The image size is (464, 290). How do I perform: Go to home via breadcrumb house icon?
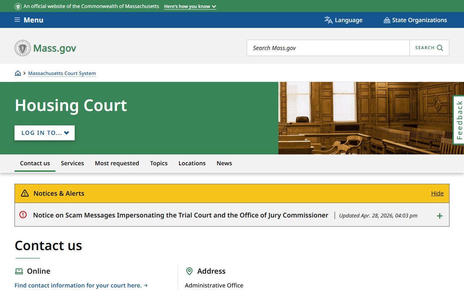point(18,73)
